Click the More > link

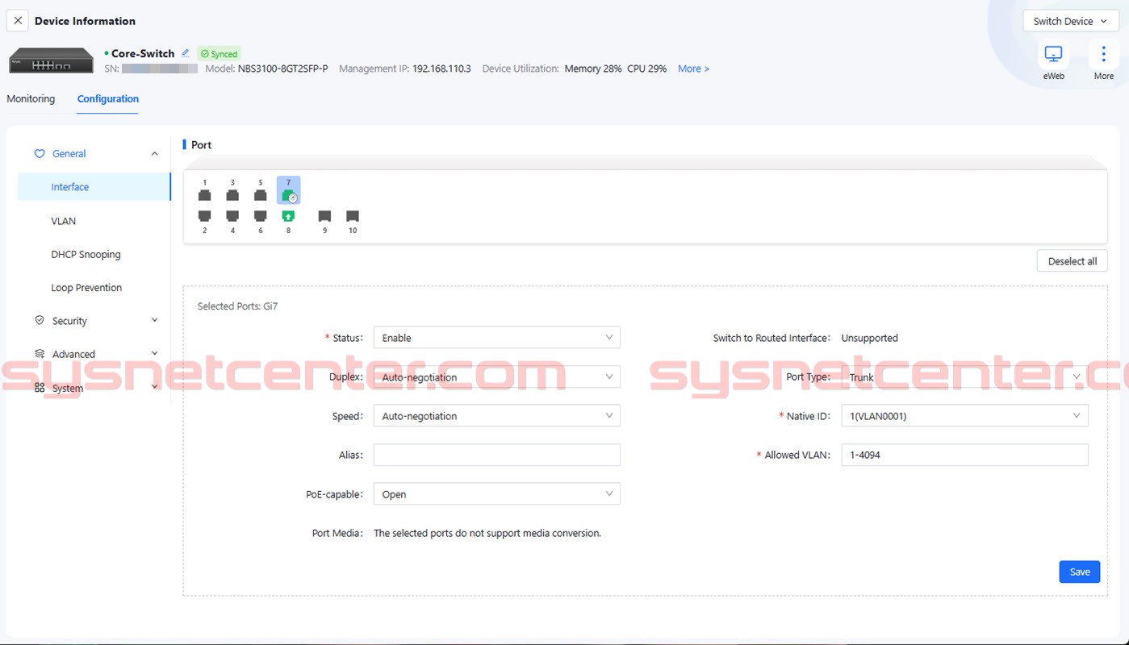click(x=693, y=69)
